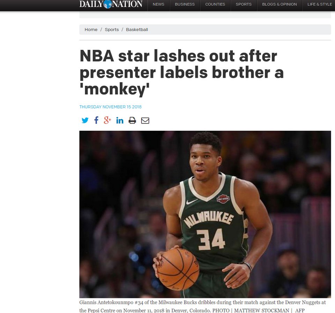Share article on Twitter
Viewport: 335px width, 313px height.
point(85,120)
